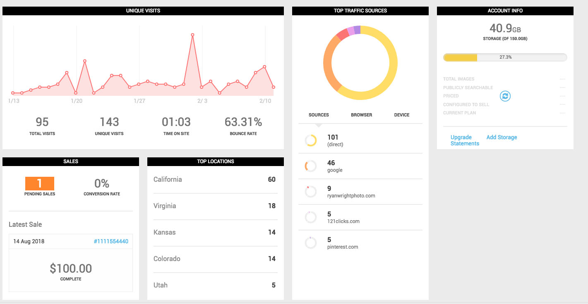This screenshot has height=304, width=588.
Task: Select the Sources tab
Action: (319, 115)
